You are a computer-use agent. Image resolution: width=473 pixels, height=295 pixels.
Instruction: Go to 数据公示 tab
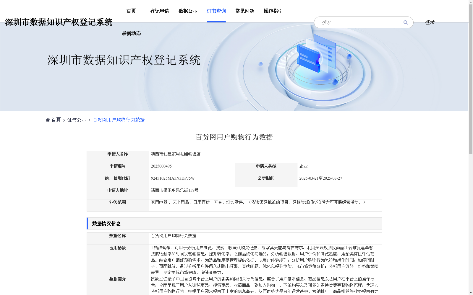point(188,11)
